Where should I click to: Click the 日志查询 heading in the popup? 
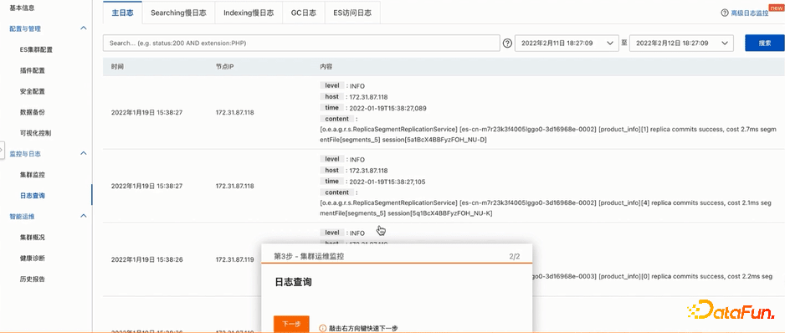click(294, 283)
